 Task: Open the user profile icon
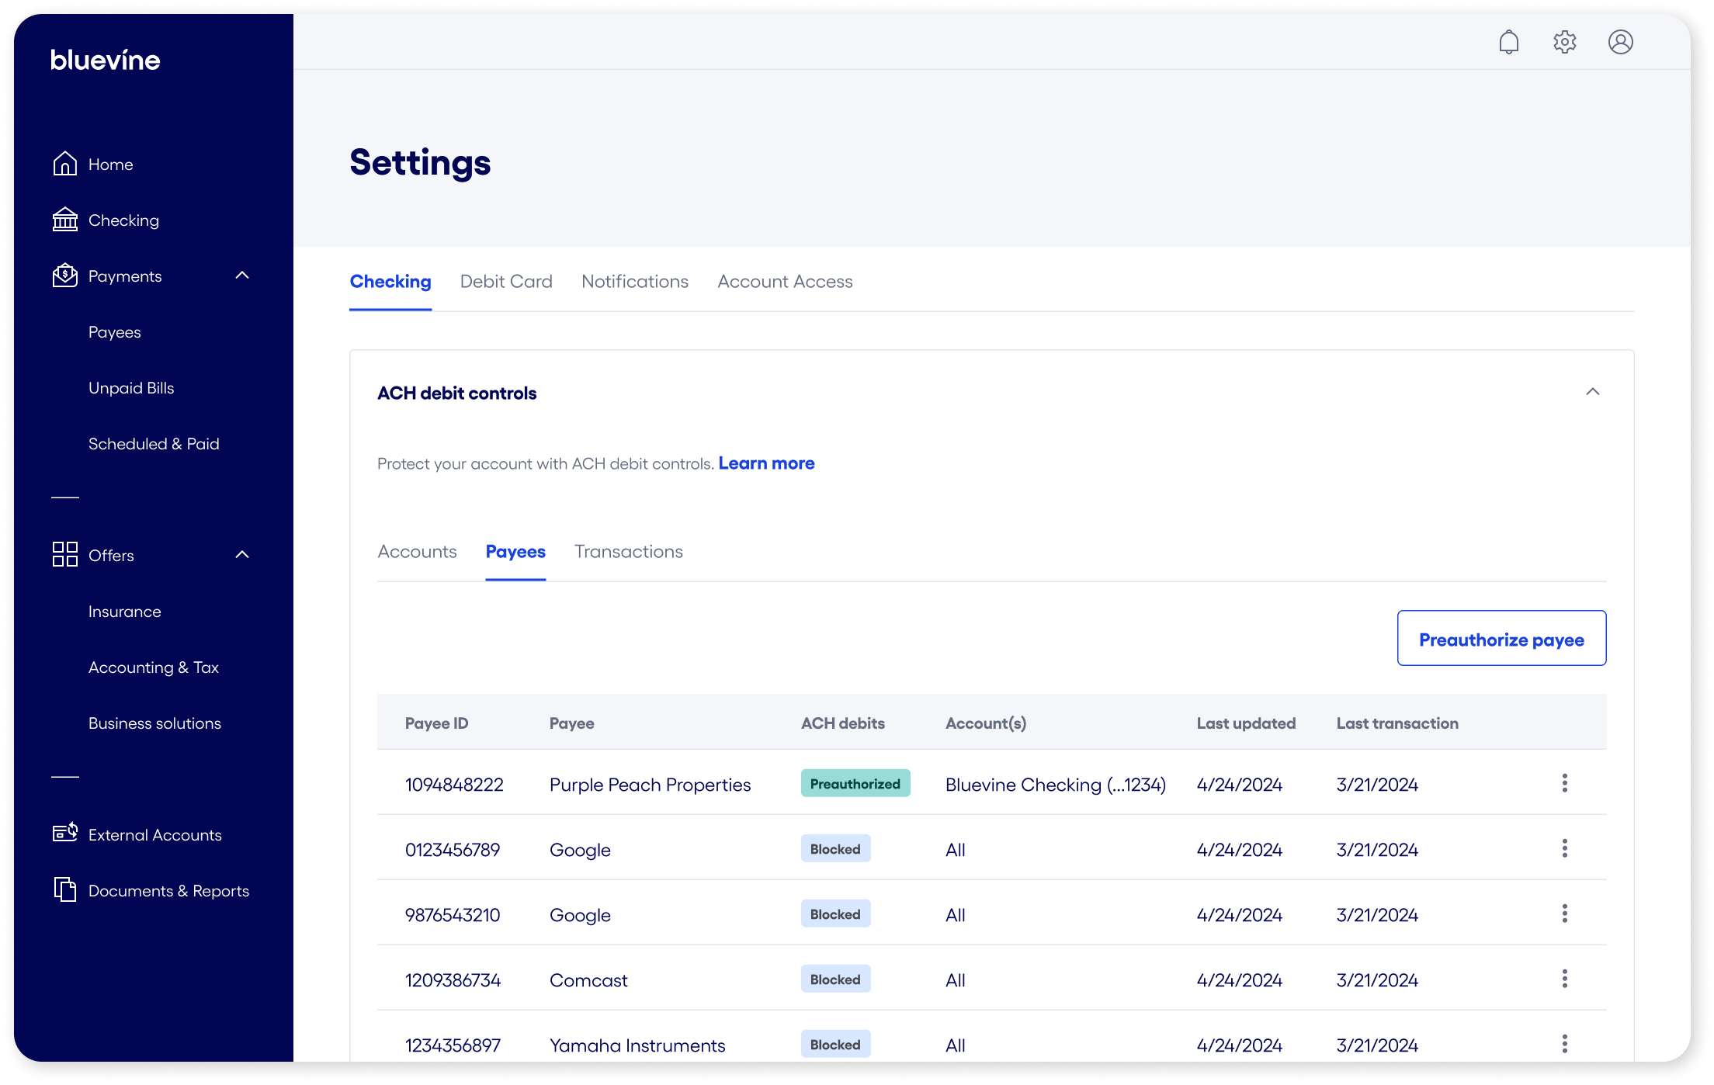(x=1620, y=42)
